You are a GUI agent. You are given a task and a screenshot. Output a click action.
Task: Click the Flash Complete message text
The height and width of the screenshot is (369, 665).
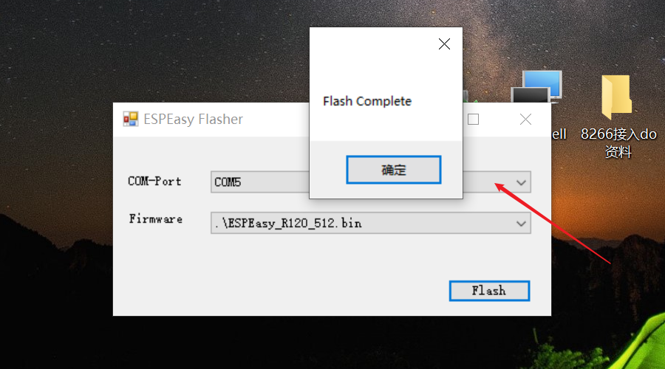point(367,101)
